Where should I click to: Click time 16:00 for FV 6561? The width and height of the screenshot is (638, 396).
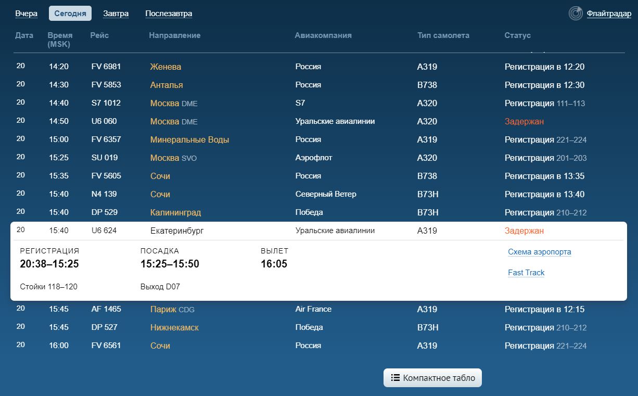coord(59,346)
